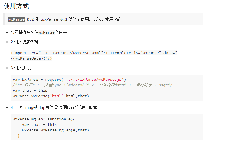Click the {{wxParseData}} code line

pos(32,58)
